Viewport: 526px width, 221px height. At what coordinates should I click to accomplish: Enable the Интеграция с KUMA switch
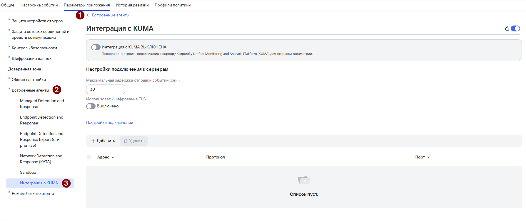pyautogui.click(x=96, y=47)
